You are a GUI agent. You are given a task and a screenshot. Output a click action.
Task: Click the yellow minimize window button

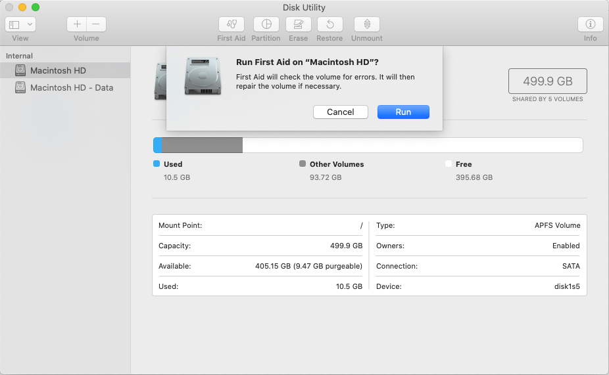[x=22, y=7]
